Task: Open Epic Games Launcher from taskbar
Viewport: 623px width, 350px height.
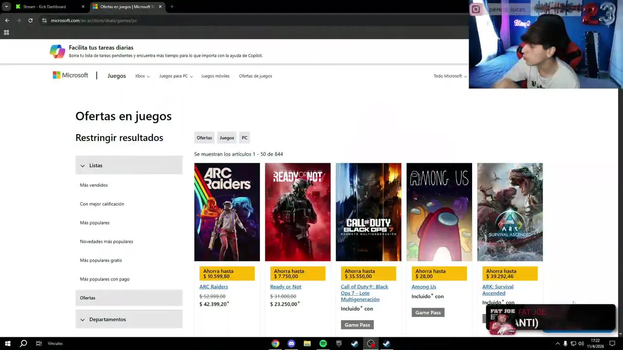Action: click(339, 343)
